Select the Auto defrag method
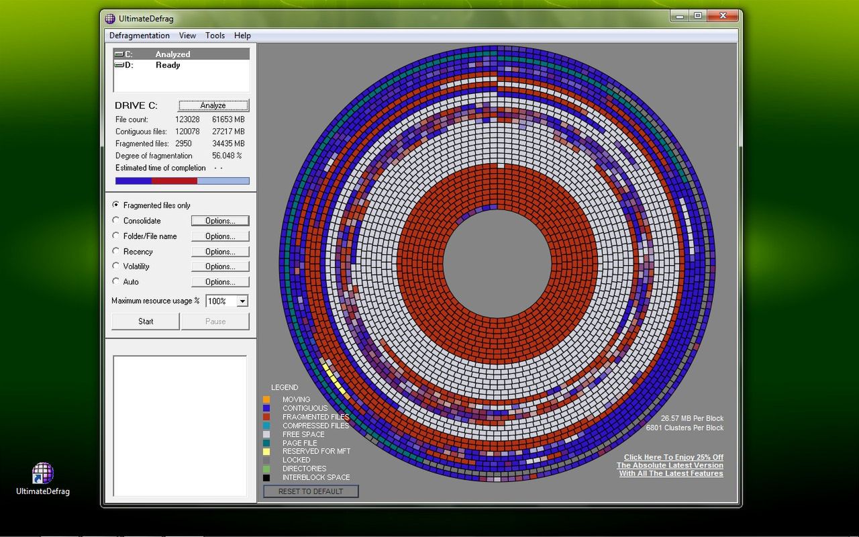The image size is (859, 537). click(x=116, y=281)
